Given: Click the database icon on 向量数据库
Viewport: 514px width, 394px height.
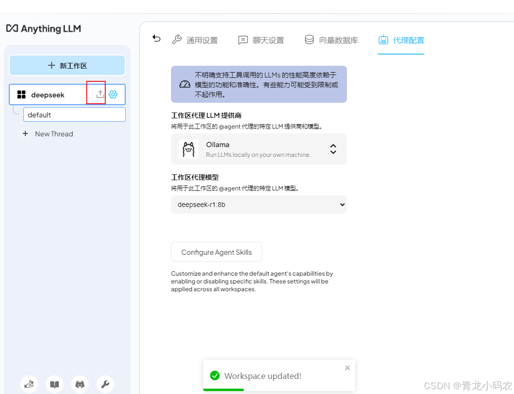Looking at the screenshot, I should pyautogui.click(x=309, y=39).
